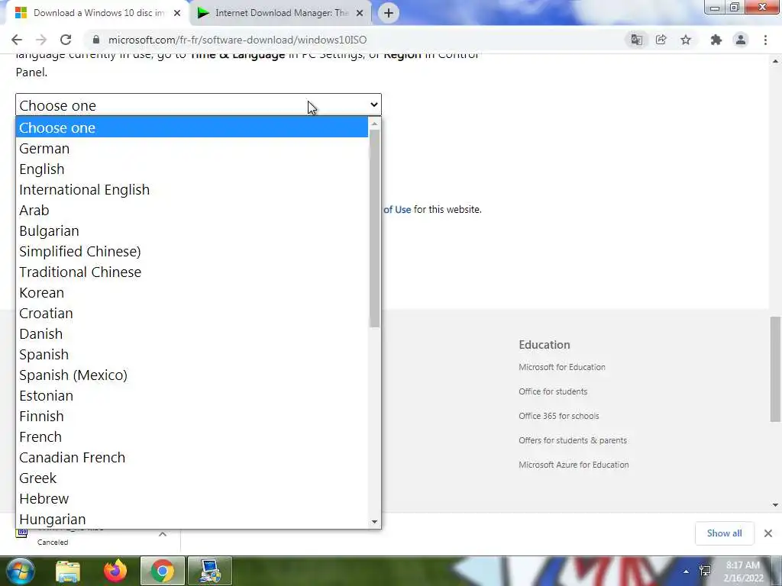Click dropdown list scroll-up arrow
The image size is (782, 586).
click(374, 123)
